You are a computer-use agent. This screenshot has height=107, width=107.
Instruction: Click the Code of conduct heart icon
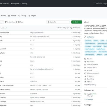pos(85,65)
